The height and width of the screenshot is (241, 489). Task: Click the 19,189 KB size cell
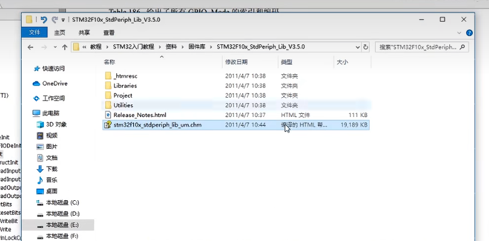click(354, 125)
